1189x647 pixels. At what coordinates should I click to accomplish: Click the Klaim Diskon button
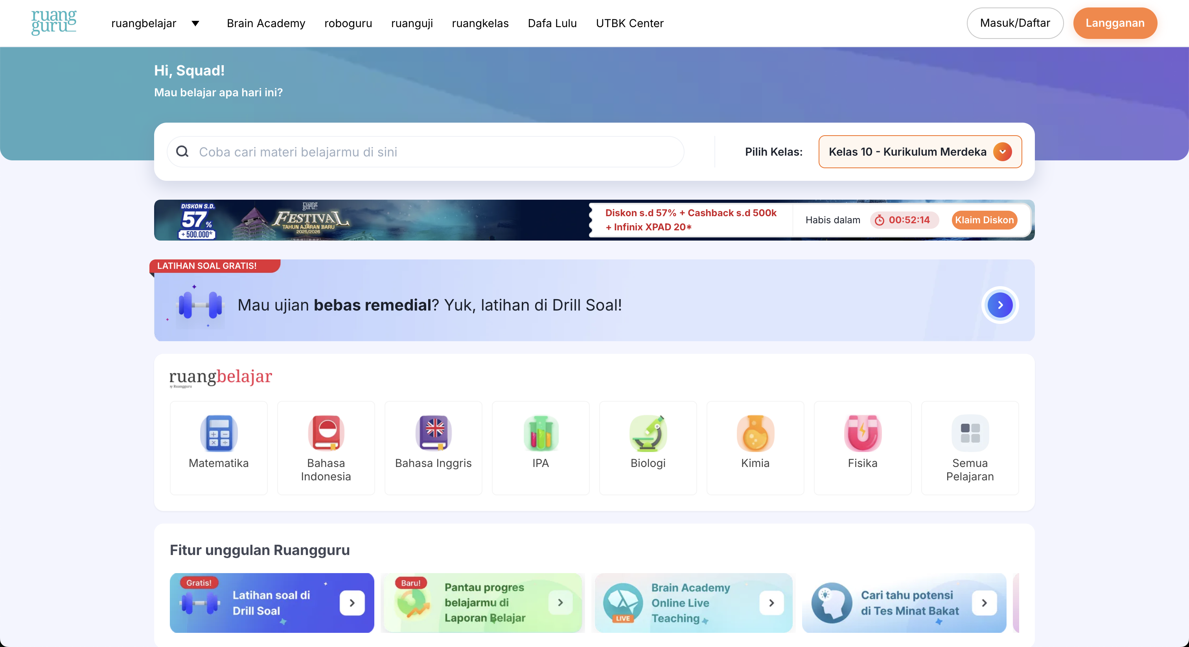985,220
